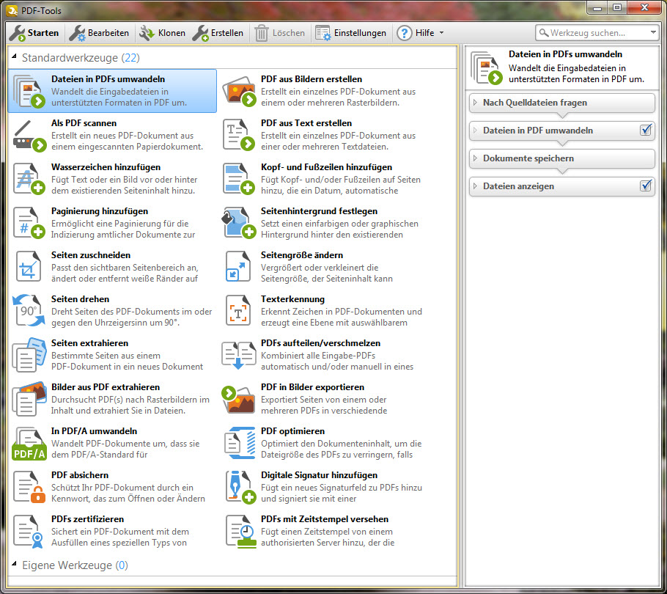
Task: Select the Seiten zuschneiden crop icon
Action: 29,267
